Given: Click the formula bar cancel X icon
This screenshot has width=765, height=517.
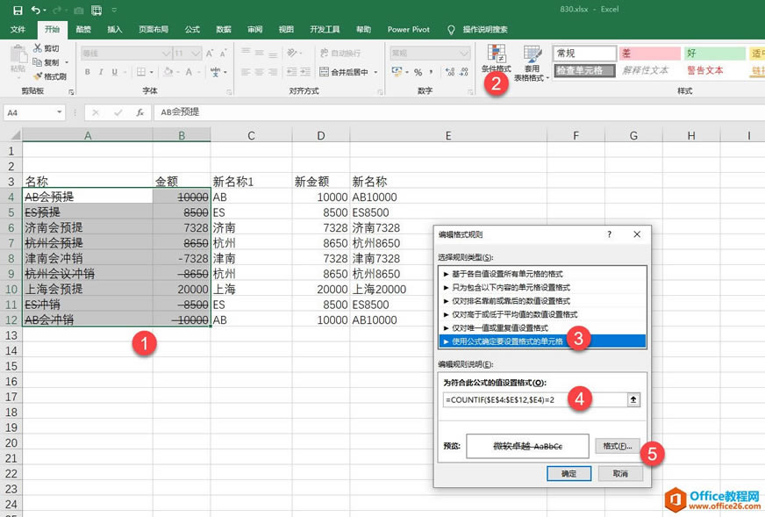Looking at the screenshot, I should [x=96, y=112].
